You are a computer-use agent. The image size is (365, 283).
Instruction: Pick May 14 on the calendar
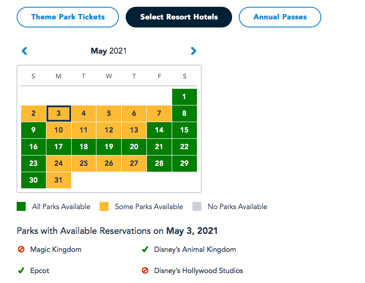159,130
